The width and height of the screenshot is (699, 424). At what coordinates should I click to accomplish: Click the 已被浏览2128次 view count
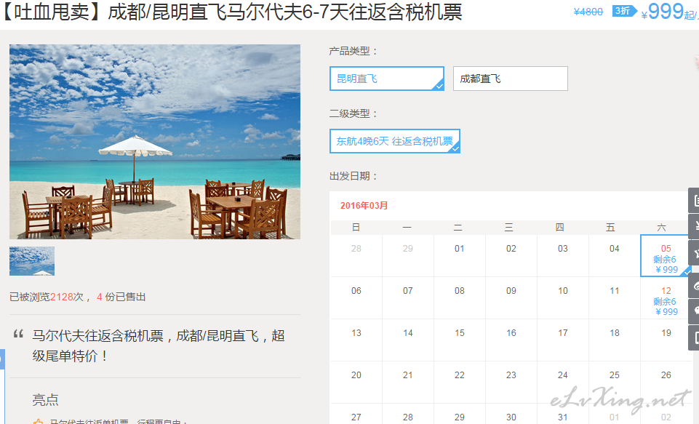47,297
